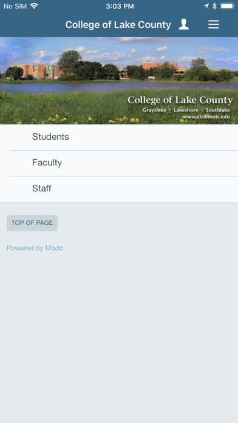The height and width of the screenshot is (423, 238).
Task: Tap the Wi-Fi status icon
Action: [x=34, y=6]
